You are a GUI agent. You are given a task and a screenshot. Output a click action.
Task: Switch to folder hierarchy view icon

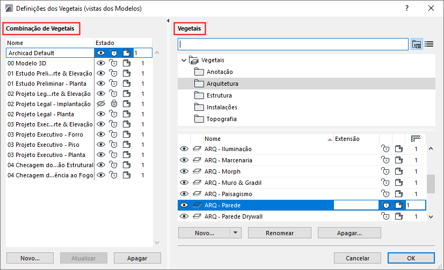[417, 44]
